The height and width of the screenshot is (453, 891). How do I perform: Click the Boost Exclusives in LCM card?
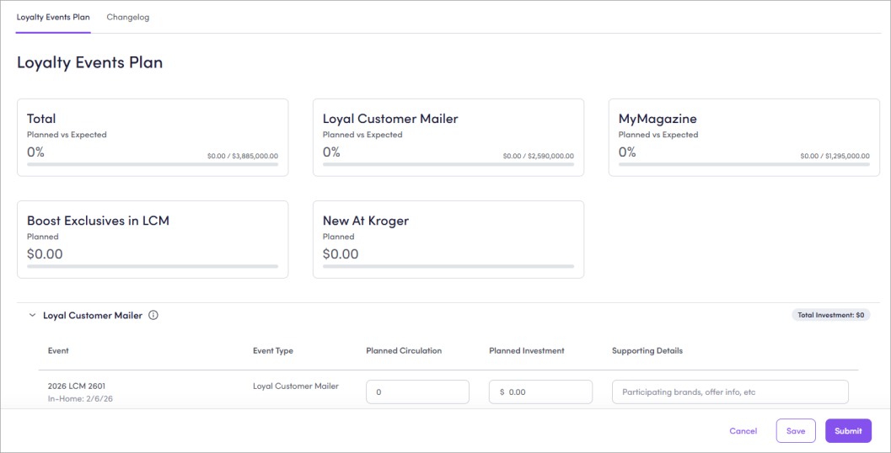pos(153,239)
